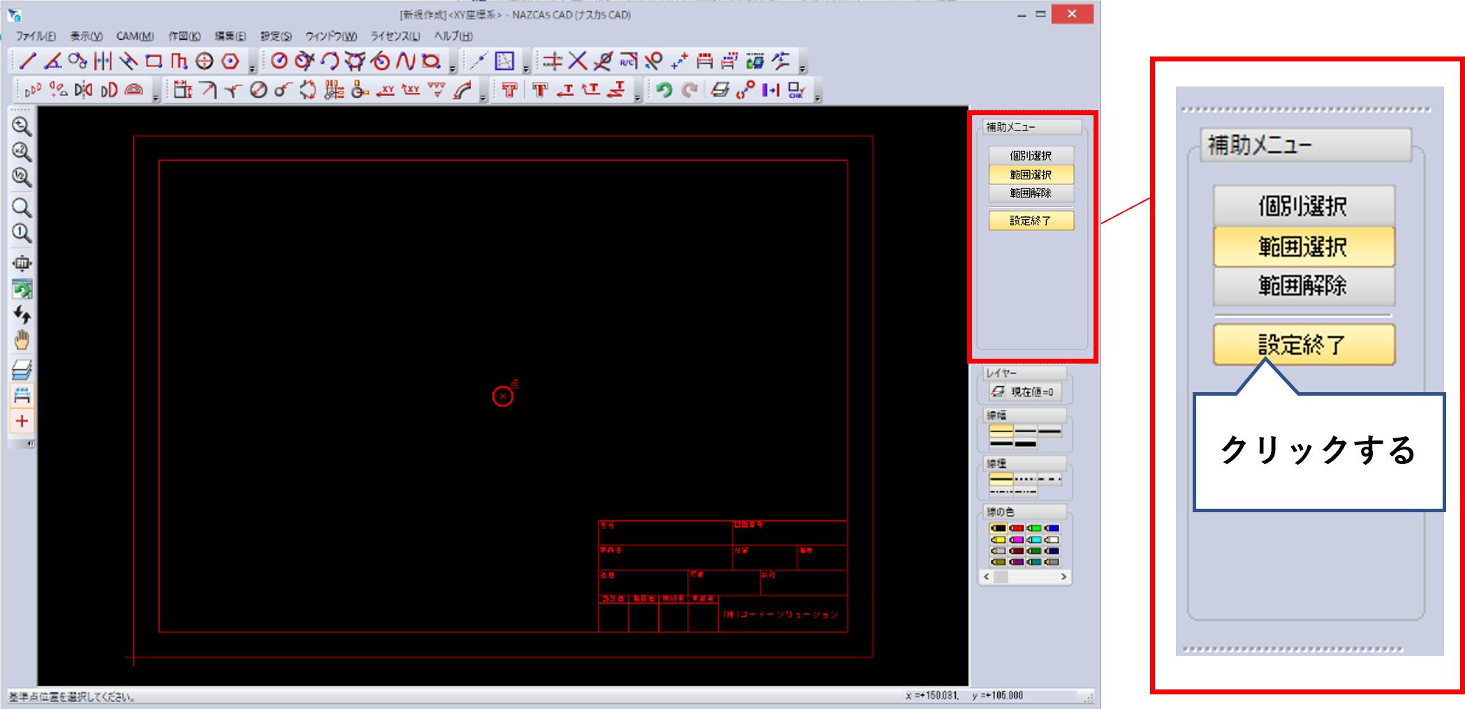Viewport: 1465px width, 709px height.
Task: Open the CAM(M) menu
Action: (x=135, y=36)
